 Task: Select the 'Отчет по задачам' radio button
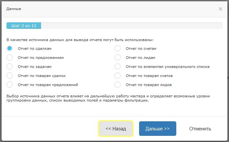10,67
